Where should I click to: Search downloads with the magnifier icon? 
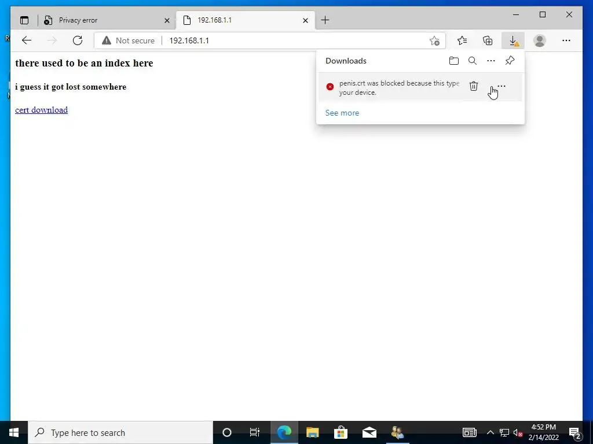(473, 61)
